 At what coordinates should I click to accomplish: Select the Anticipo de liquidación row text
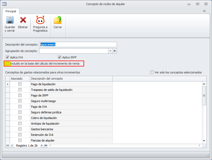pyautogui.click(x=45, y=124)
